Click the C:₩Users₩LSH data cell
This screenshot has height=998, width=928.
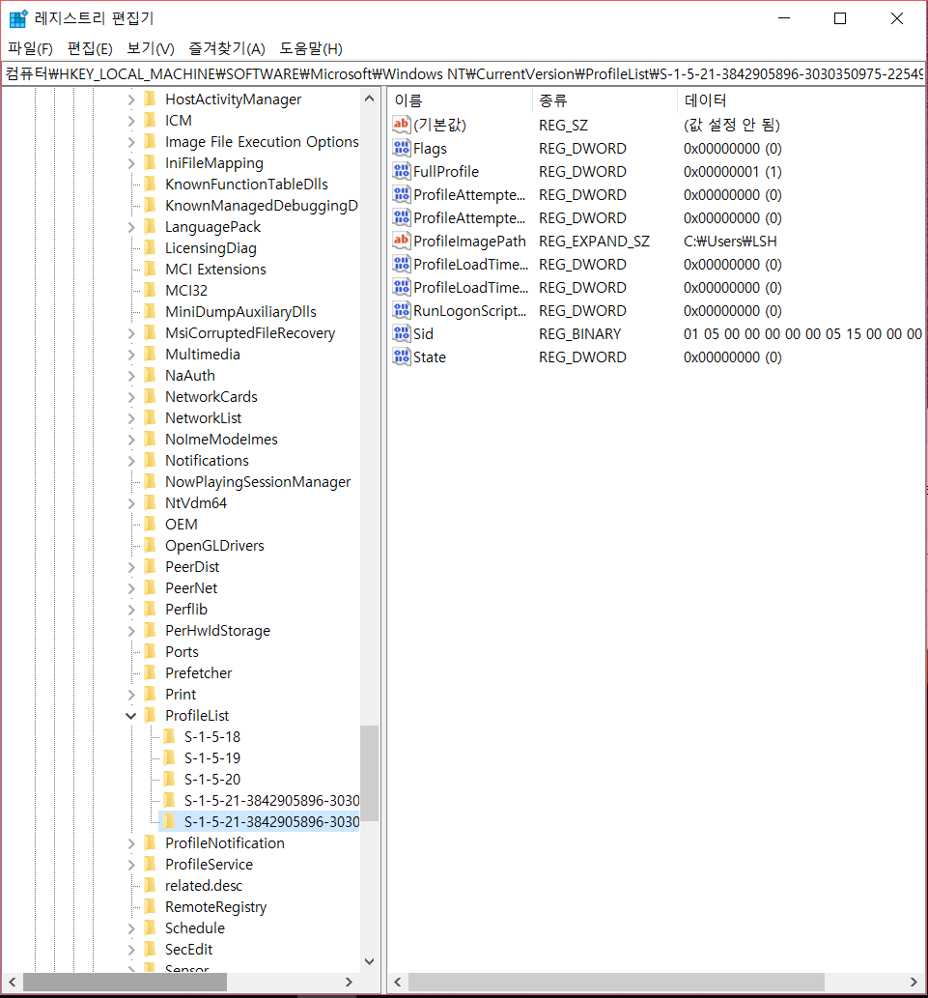[730, 242]
